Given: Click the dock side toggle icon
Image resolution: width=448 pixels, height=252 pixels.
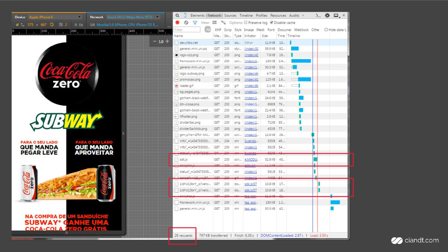Looking at the screenshot, I should [336, 15].
